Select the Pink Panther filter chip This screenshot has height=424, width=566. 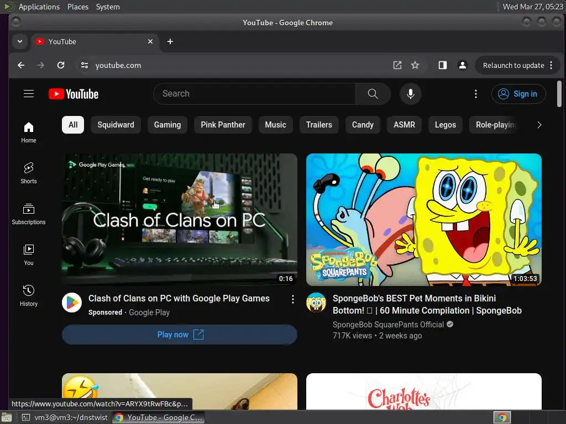click(x=223, y=125)
